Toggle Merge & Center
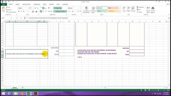 pos(59,11)
